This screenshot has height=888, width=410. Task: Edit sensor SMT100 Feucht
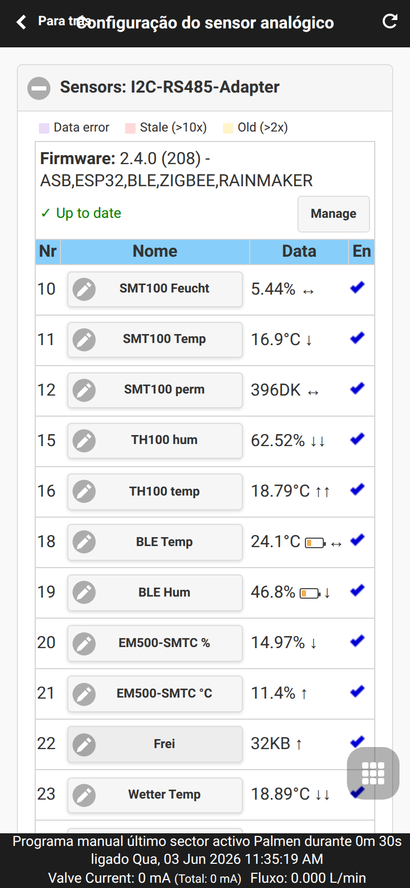(155, 289)
